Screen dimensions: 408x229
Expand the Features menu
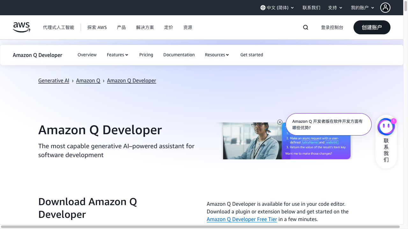[x=117, y=55]
